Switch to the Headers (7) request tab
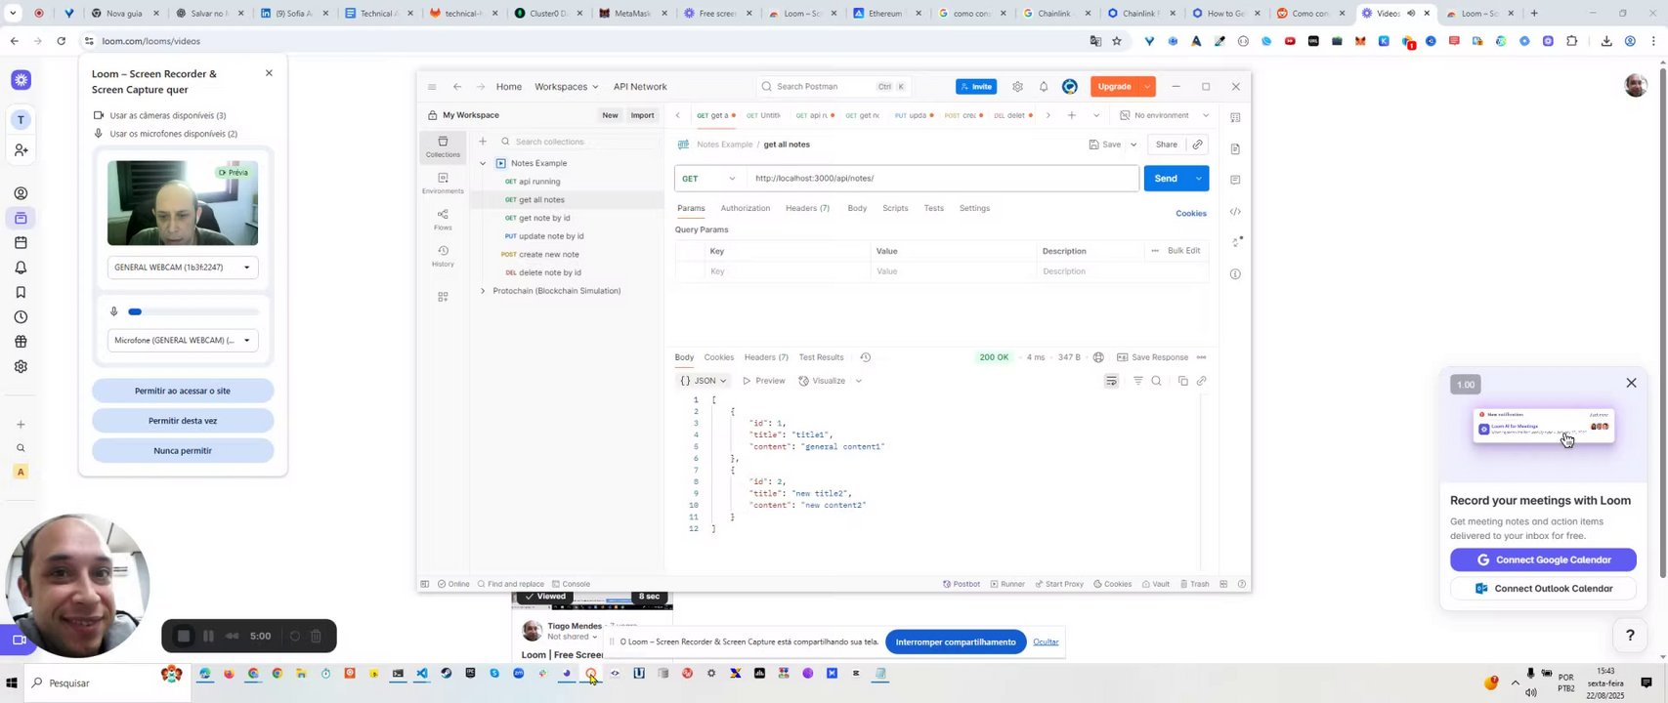1668x703 pixels. [807, 209]
